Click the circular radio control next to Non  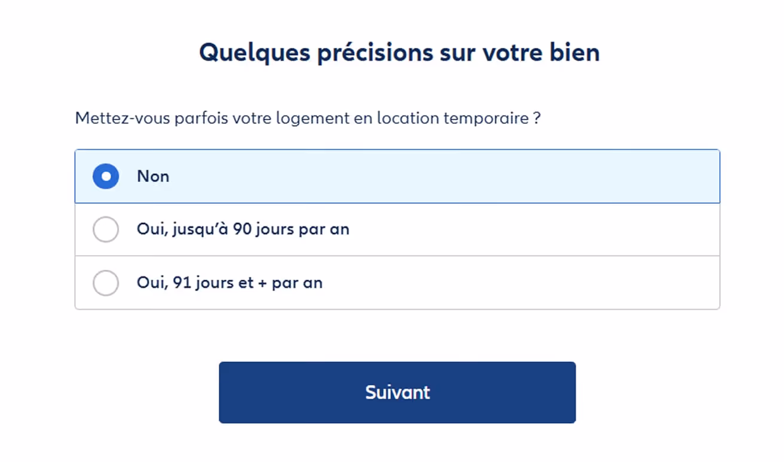coord(105,176)
